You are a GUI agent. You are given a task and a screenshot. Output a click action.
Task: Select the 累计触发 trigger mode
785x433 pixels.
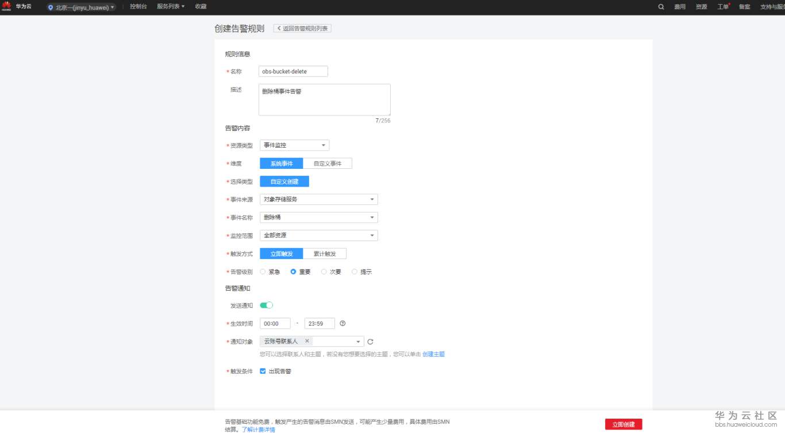(x=325, y=253)
